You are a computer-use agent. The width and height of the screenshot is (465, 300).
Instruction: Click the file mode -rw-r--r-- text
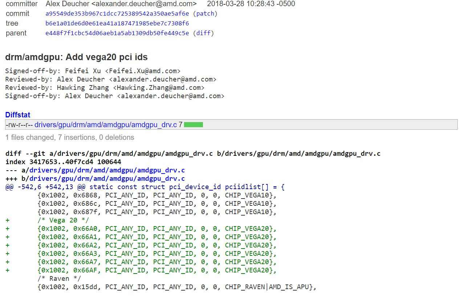pyautogui.click(x=19, y=125)
